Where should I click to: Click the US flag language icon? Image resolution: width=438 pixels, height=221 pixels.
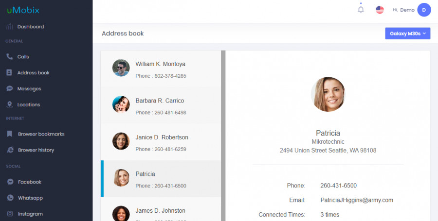click(380, 10)
